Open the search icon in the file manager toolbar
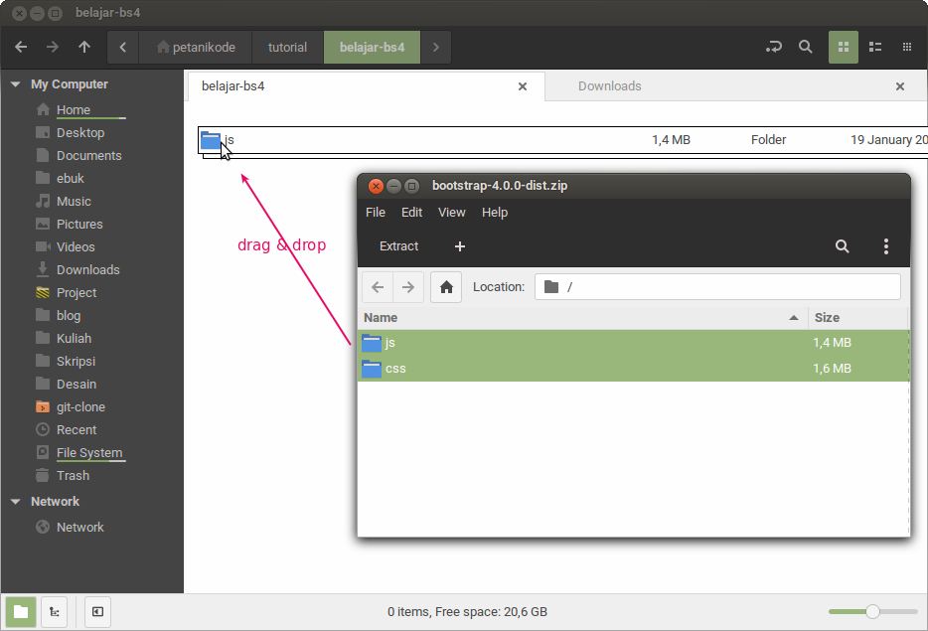The height and width of the screenshot is (631, 928). 806,47
